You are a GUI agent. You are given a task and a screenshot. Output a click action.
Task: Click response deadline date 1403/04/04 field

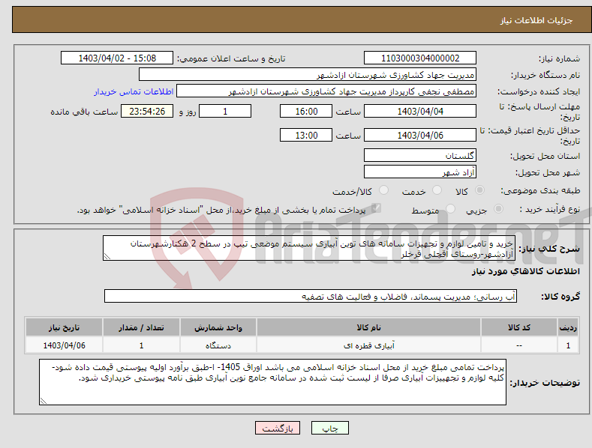pyautogui.click(x=420, y=111)
